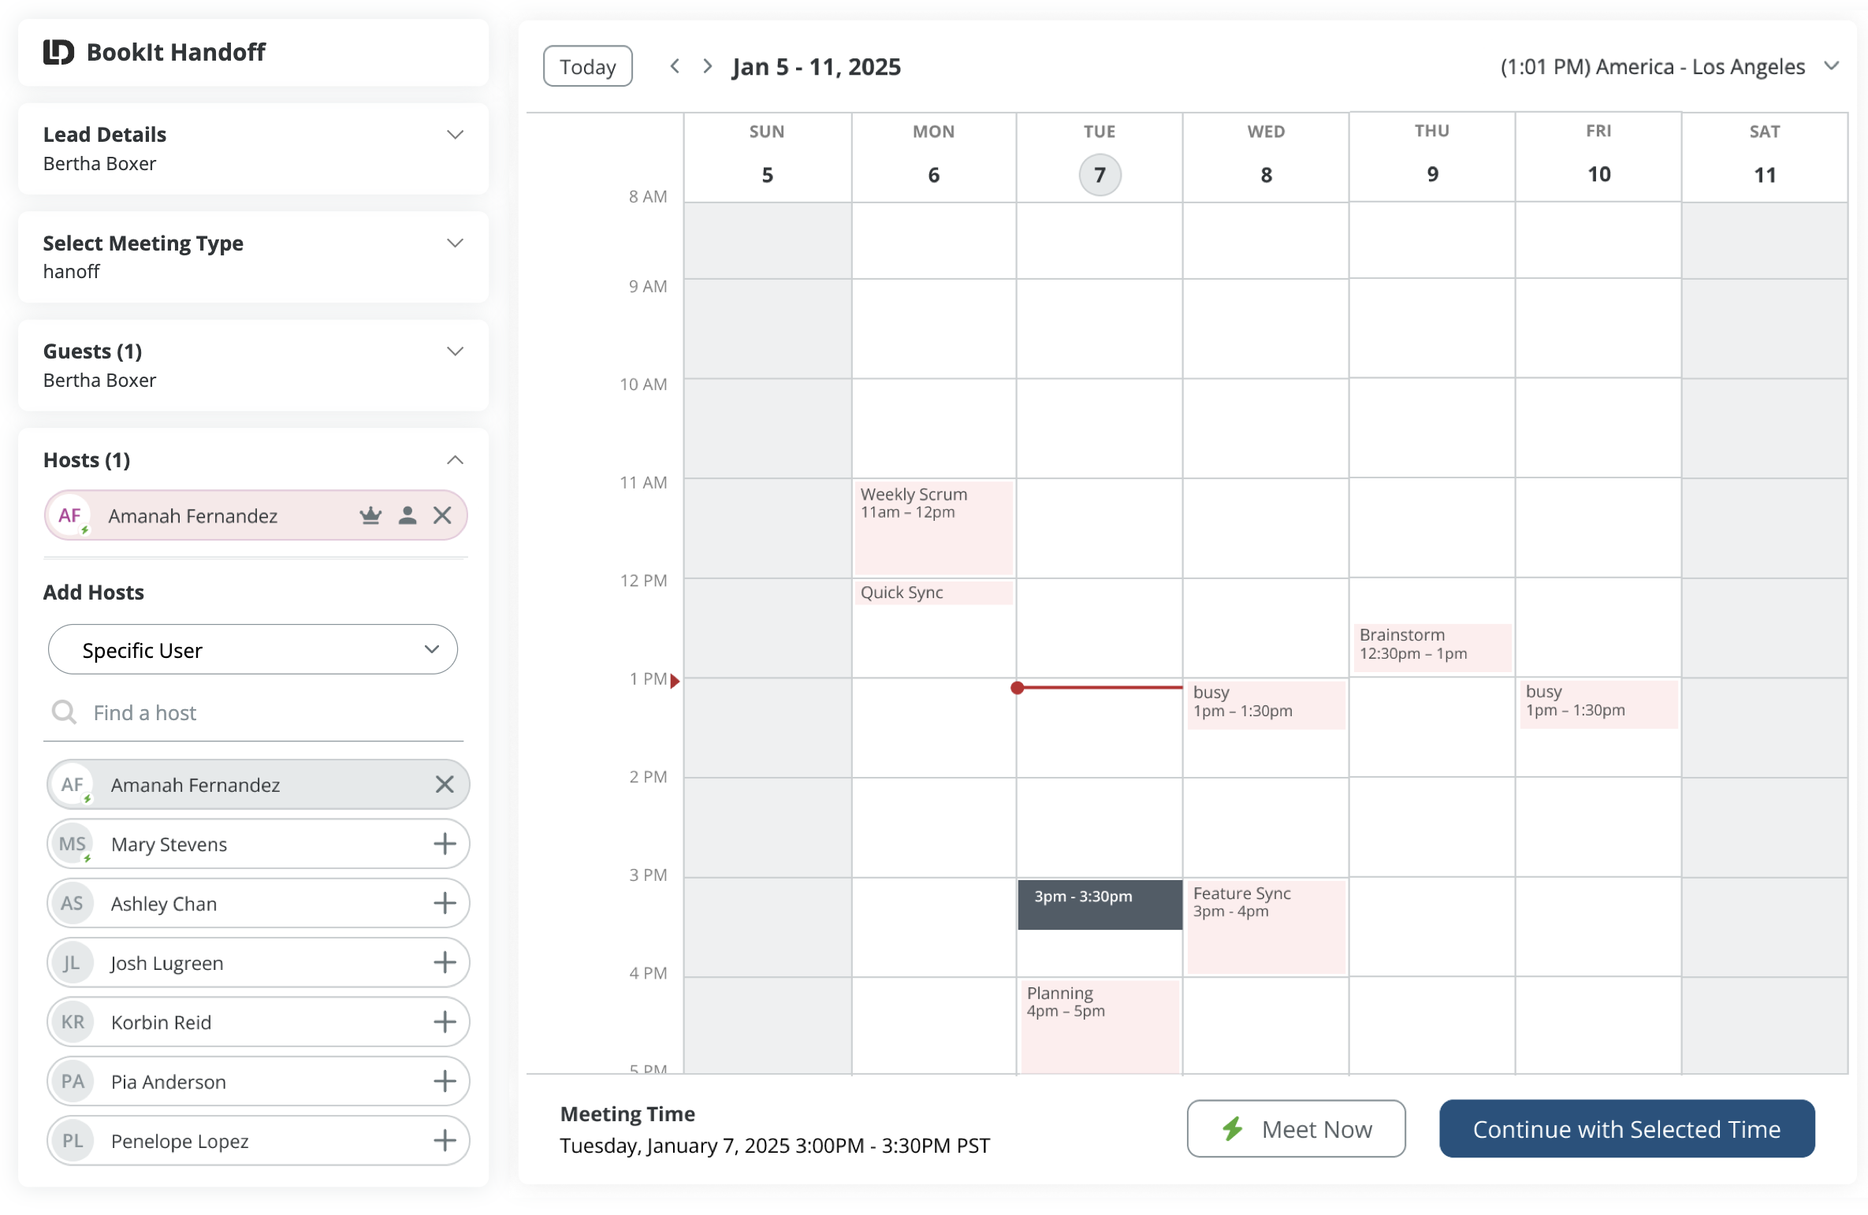Go to previous week arrow
The width and height of the screenshot is (1868, 1215).
pos(675,66)
